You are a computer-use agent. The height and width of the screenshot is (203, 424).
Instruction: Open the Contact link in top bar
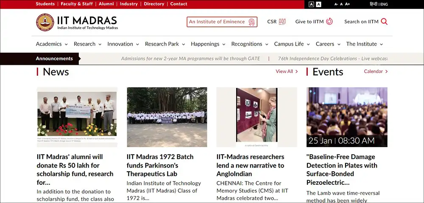pyautogui.click(x=179, y=4)
